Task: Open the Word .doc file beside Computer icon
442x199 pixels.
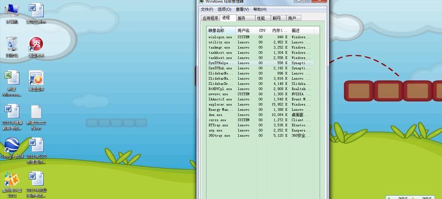Action: click(36, 13)
